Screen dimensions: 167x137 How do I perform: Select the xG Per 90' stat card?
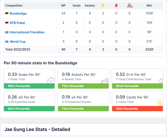[x=29, y=99]
